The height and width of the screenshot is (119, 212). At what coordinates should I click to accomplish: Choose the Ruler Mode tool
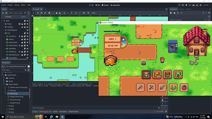click(x=60, y=13)
